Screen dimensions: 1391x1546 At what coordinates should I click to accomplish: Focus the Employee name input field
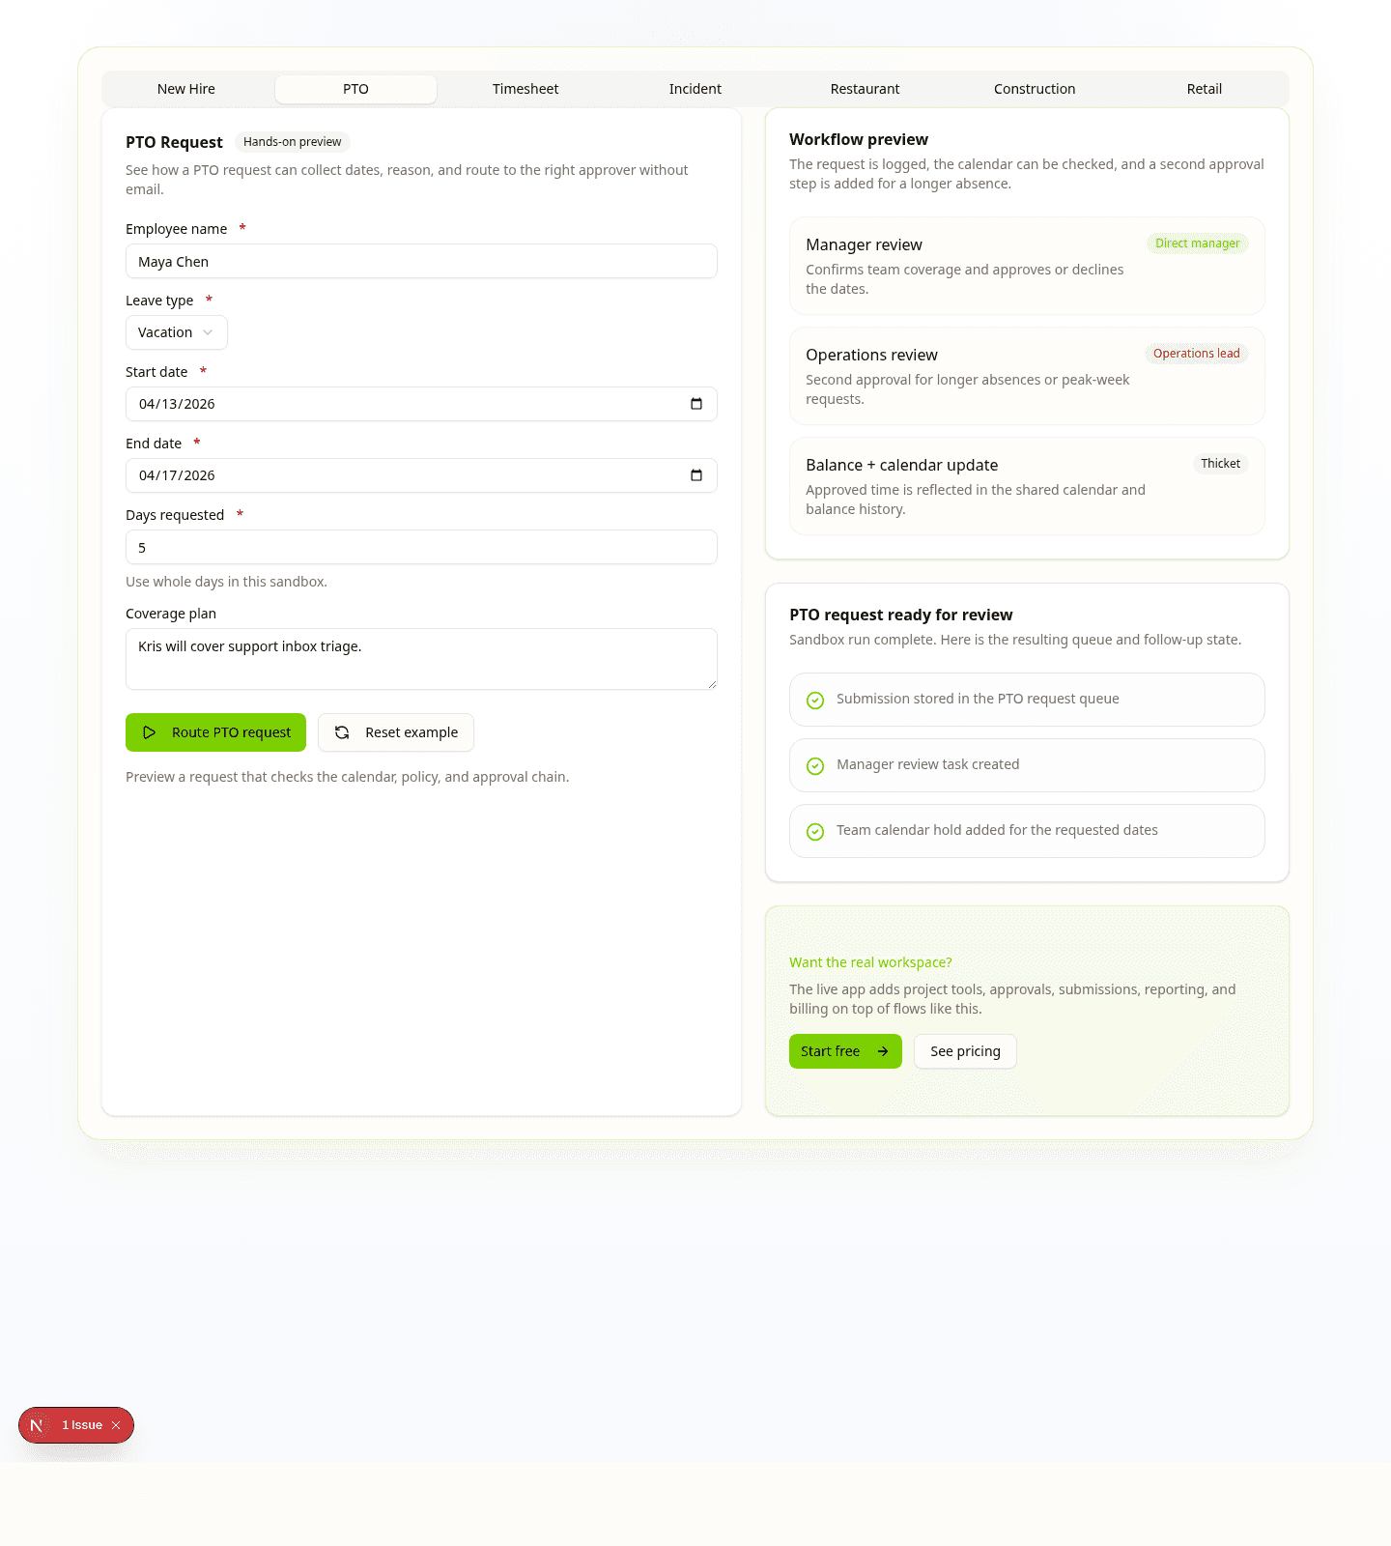[x=421, y=262]
